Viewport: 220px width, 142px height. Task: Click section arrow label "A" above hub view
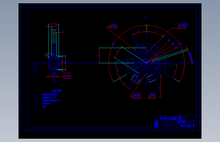click(x=145, y=17)
